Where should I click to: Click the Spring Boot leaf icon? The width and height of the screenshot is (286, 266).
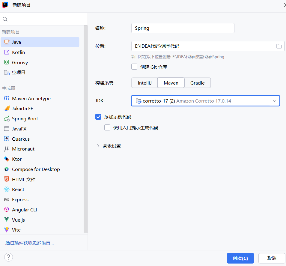(7, 119)
